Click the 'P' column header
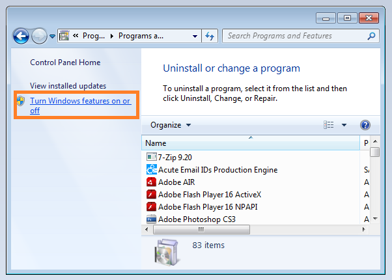The width and height of the screenshot is (392, 280). [365, 143]
